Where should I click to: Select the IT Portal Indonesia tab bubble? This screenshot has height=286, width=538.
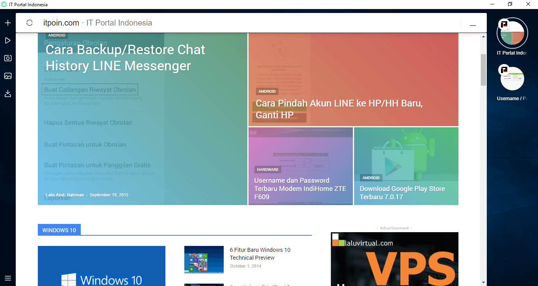(512, 33)
